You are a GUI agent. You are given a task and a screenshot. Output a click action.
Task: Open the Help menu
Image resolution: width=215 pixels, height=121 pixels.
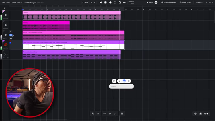point(19,2)
